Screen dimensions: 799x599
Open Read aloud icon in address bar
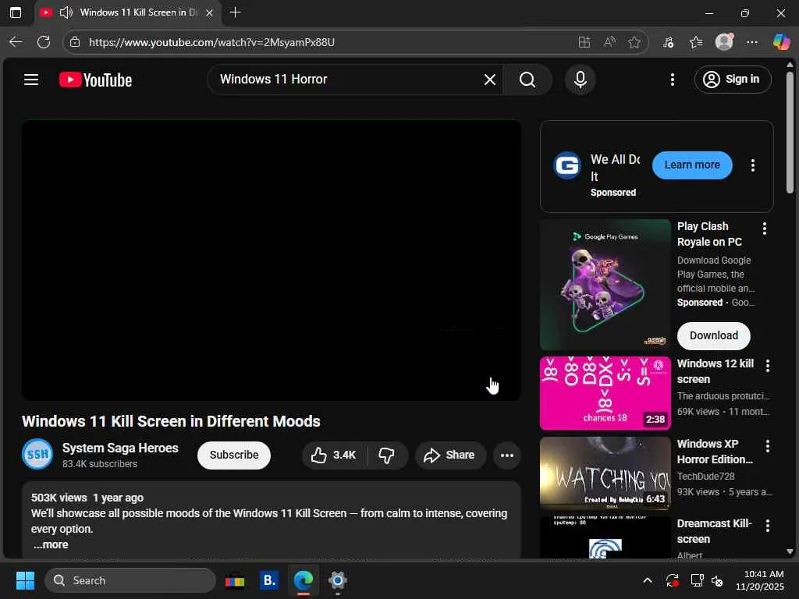609,42
